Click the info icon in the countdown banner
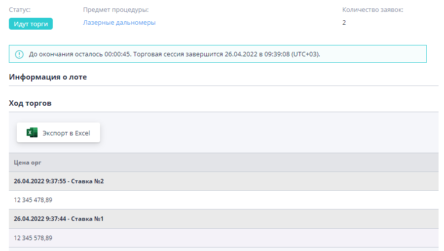This screenshot has width=444, height=251. click(x=19, y=54)
